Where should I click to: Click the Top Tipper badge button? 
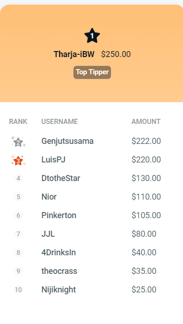click(x=92, y=72)
